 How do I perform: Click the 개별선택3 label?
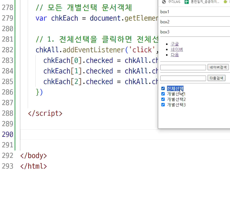(176, 105)
